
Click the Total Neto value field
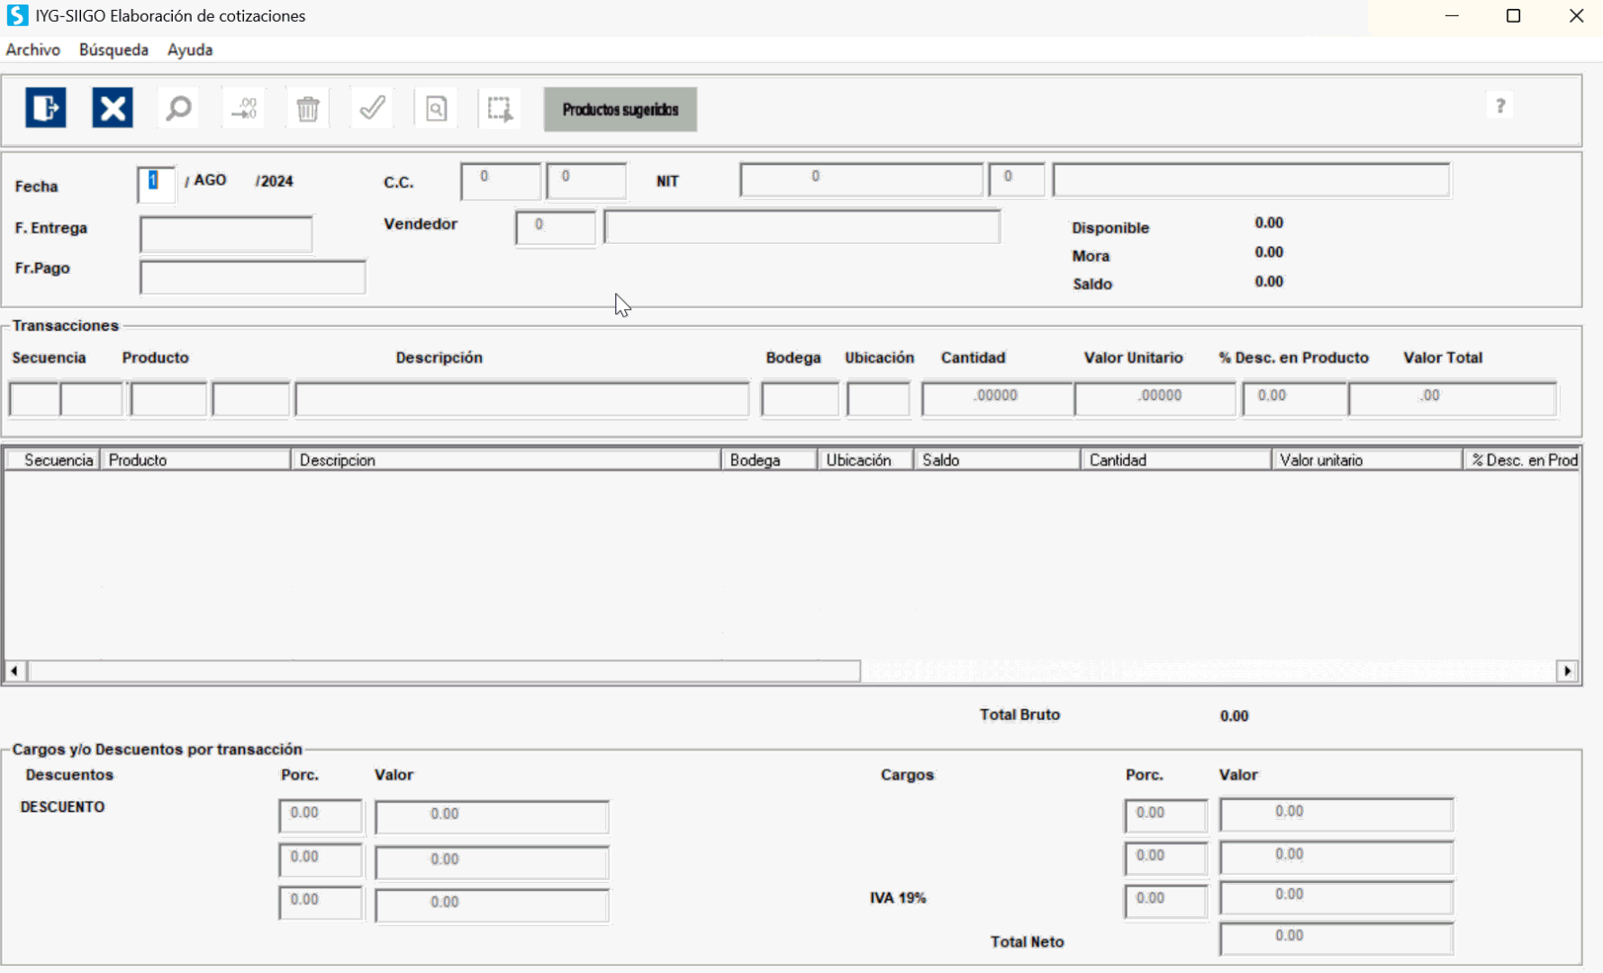click(x=1336, y=939)
